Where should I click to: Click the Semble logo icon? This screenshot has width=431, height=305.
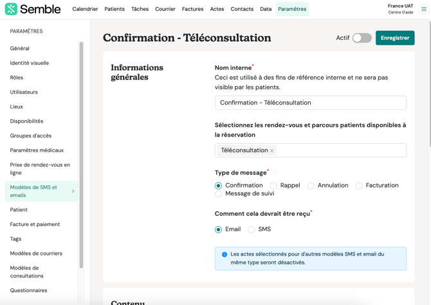[11, 9]
